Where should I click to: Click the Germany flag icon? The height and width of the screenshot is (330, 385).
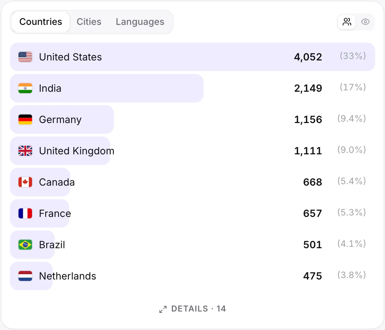25,119
